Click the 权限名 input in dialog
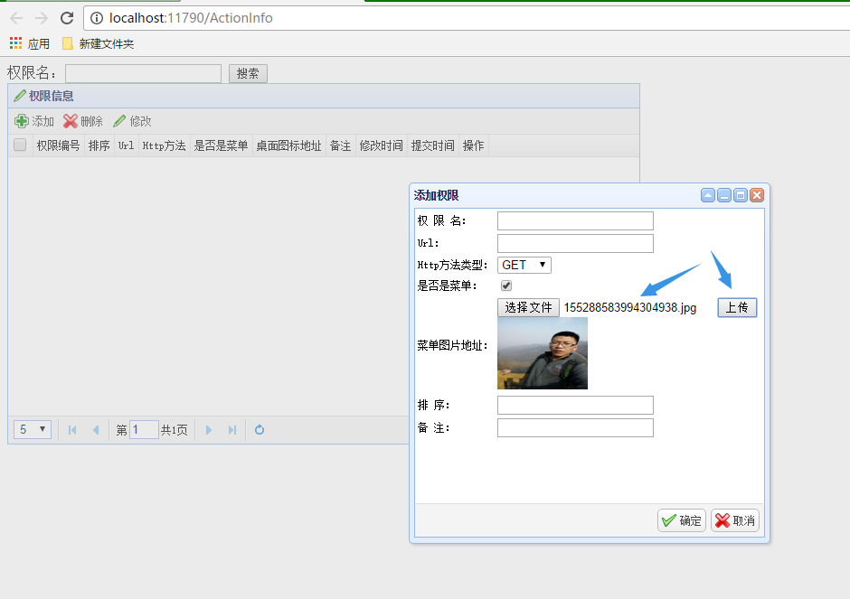The height and width of the screenshot is (599, 850). 575,221
